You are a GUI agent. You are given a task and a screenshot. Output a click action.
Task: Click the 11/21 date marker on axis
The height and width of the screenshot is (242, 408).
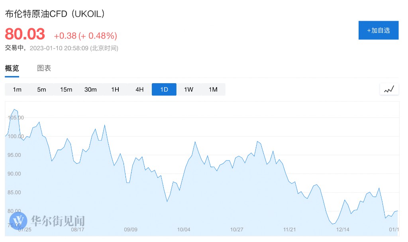[289, 230]
